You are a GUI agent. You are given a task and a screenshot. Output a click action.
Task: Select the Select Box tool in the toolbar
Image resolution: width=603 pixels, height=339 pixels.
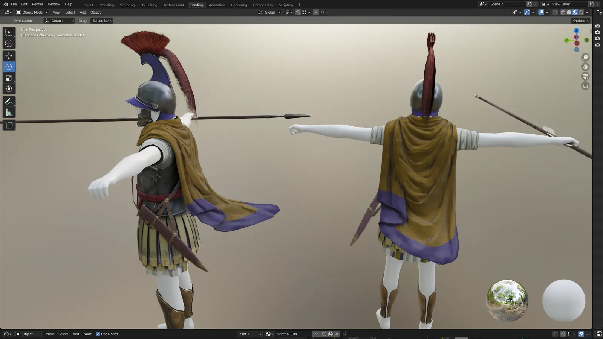[x=9, y=32]
